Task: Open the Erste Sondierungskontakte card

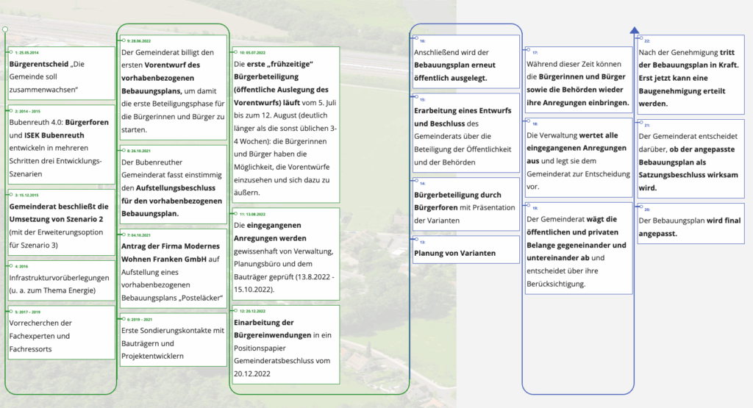Action: click(174, 343)
